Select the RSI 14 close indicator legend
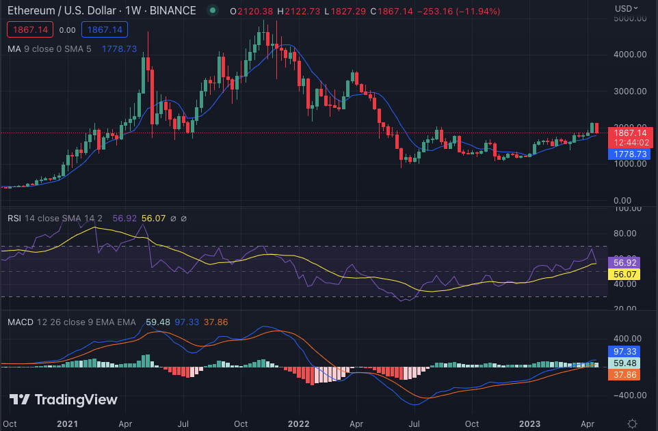The image size is (658, 431). tap(55, 219)
